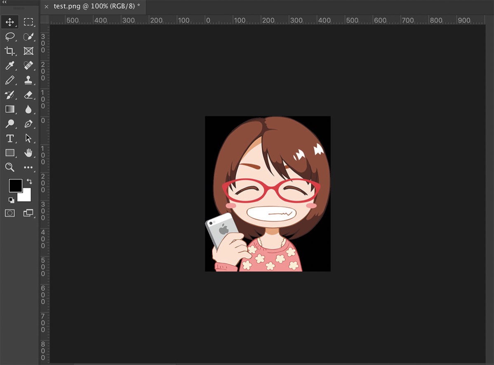Collapse the toolbar with double-arrow button
Viewport: 494px width, 365px height.
[x=5, y=2]
